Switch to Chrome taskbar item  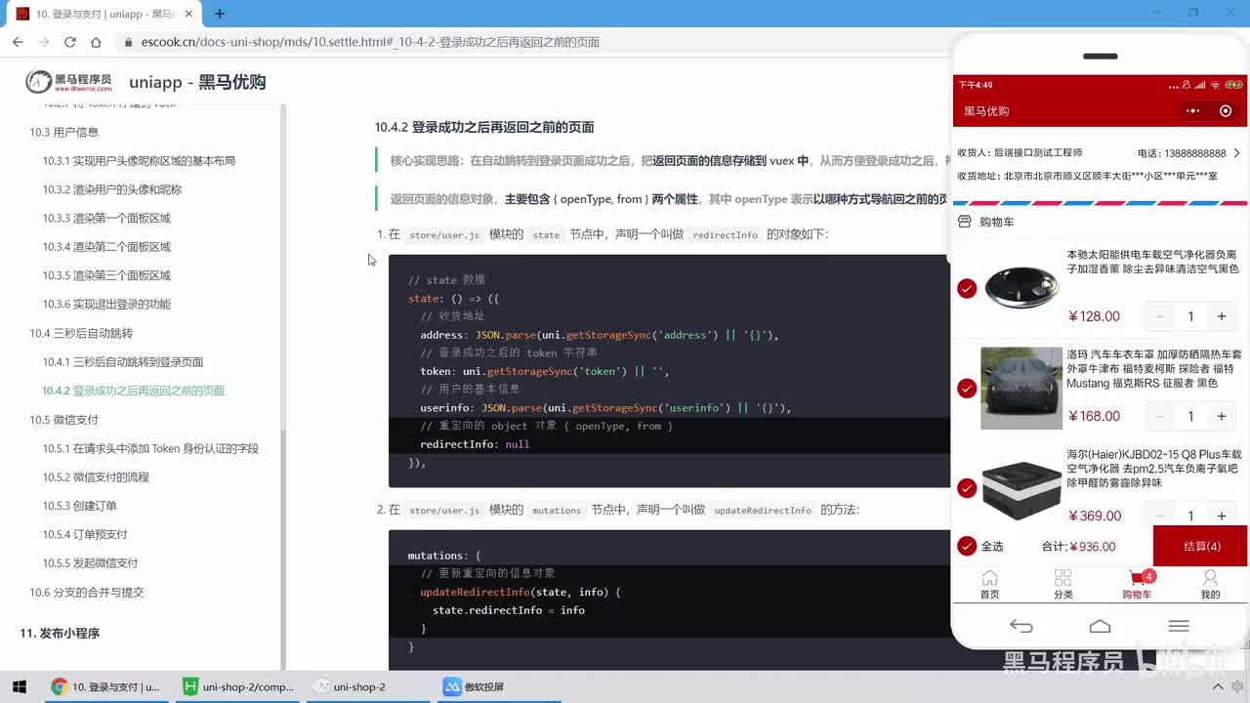pyautogui.click(x=105, y=686)
